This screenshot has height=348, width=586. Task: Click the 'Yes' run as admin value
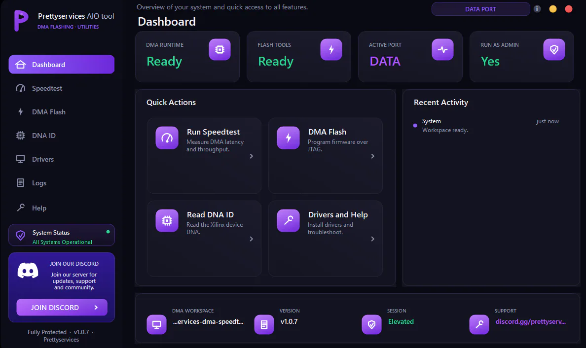pos(490,61)
